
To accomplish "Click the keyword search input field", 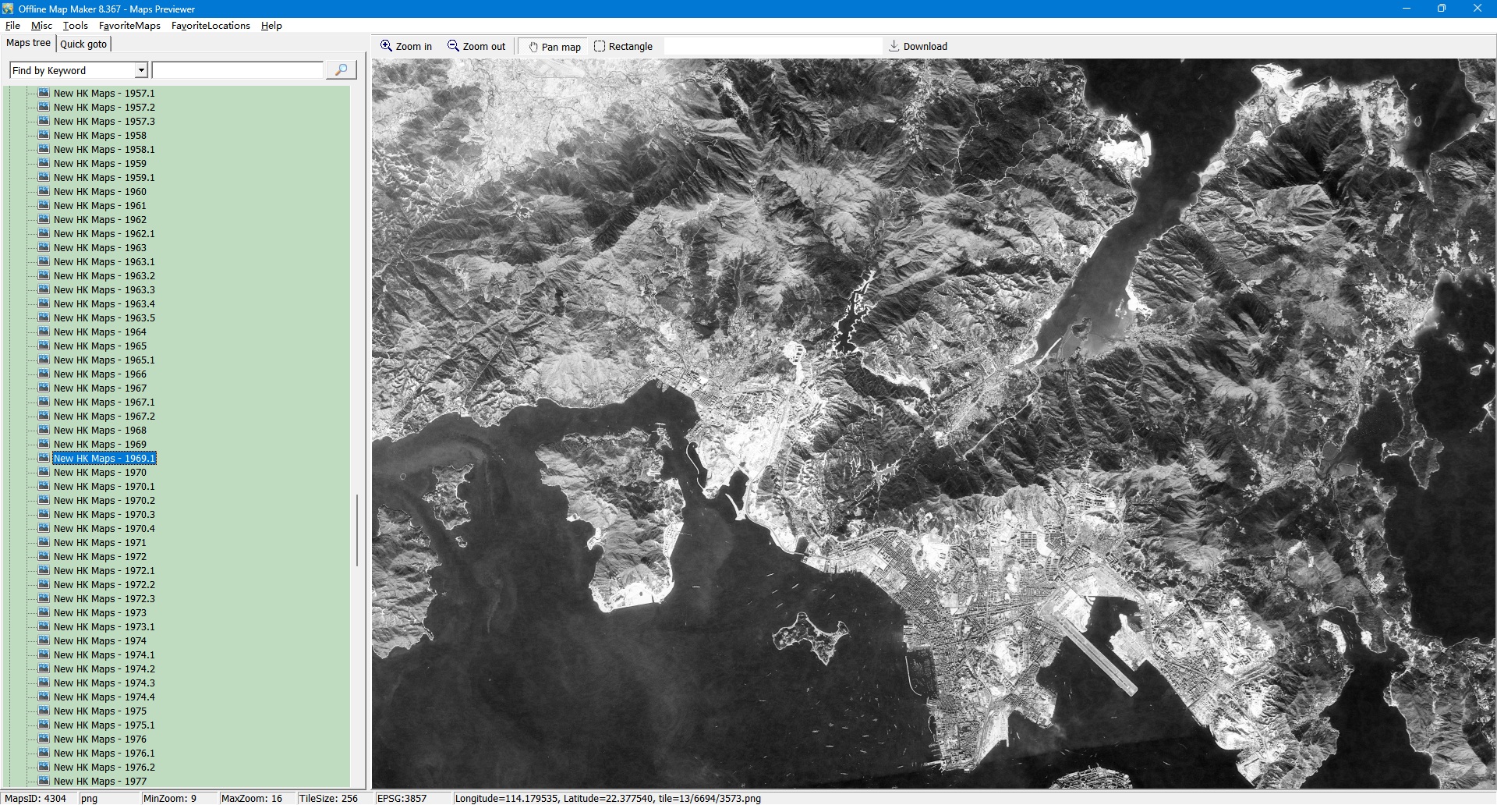I will pyautogui.click(x=238, y=70).
